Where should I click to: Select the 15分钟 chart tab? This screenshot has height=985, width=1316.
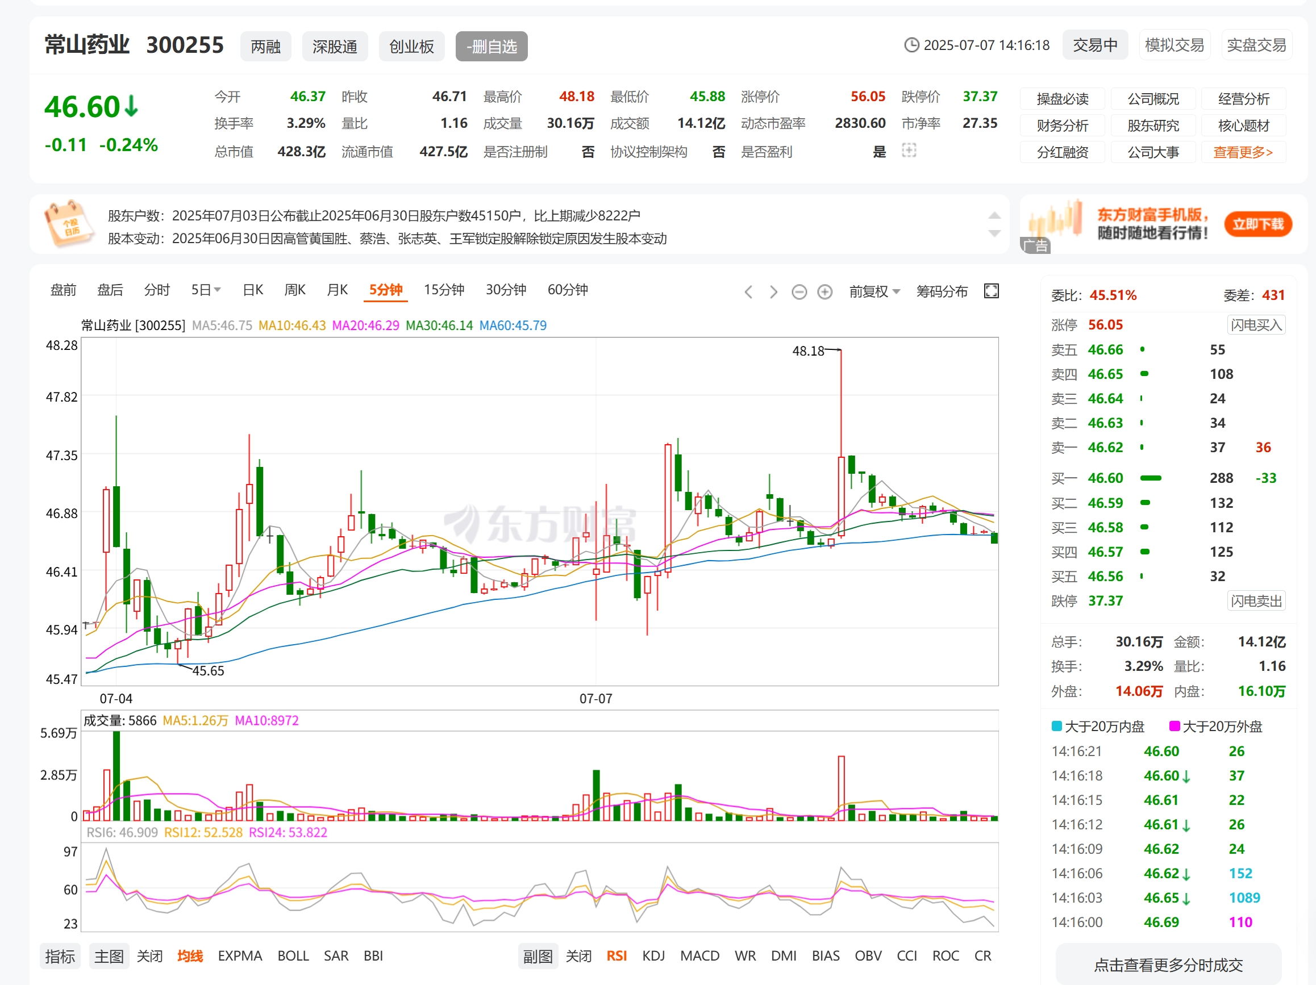point(444,290)
